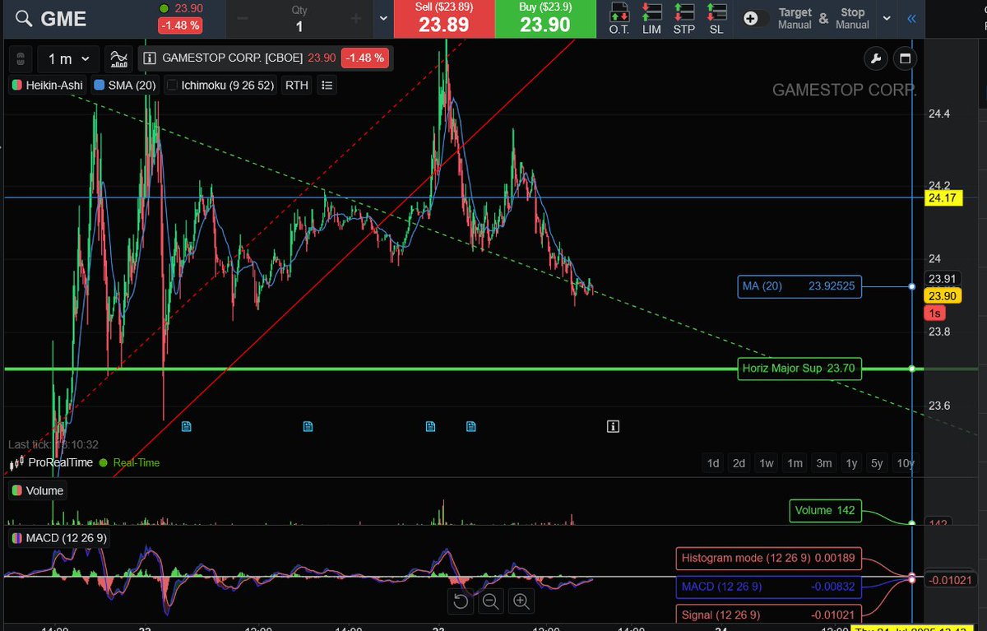Open the third blue news document marker
The image size is (987, 631).
(430, 426)
